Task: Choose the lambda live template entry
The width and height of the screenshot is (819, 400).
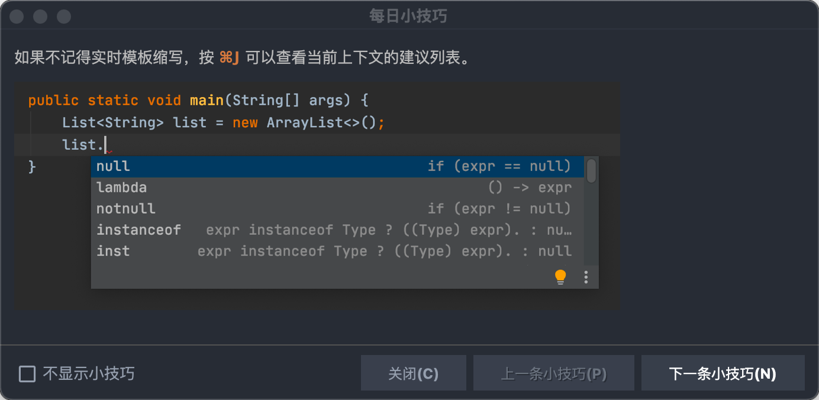Action: click(237, 188)
